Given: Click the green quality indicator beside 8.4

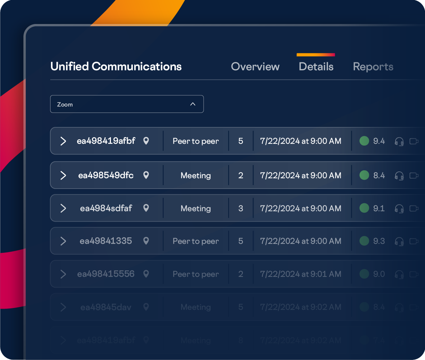Looking at the screenshot, I should click(x=364, y=175).
